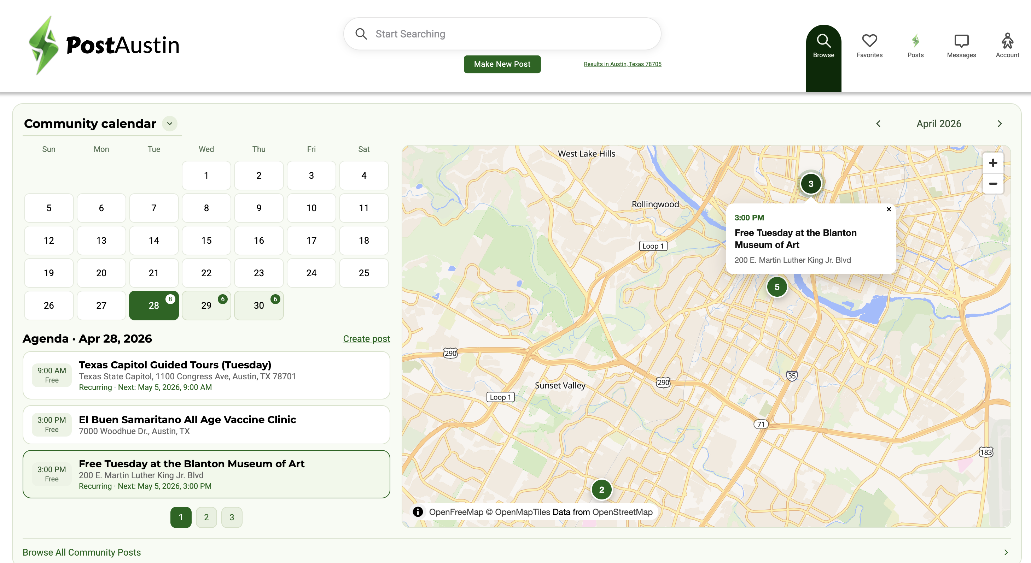Screen dimensions: 1031x563
Task: Go to agenda page 2
Action: pyautogui.click(x=206, y=517)
